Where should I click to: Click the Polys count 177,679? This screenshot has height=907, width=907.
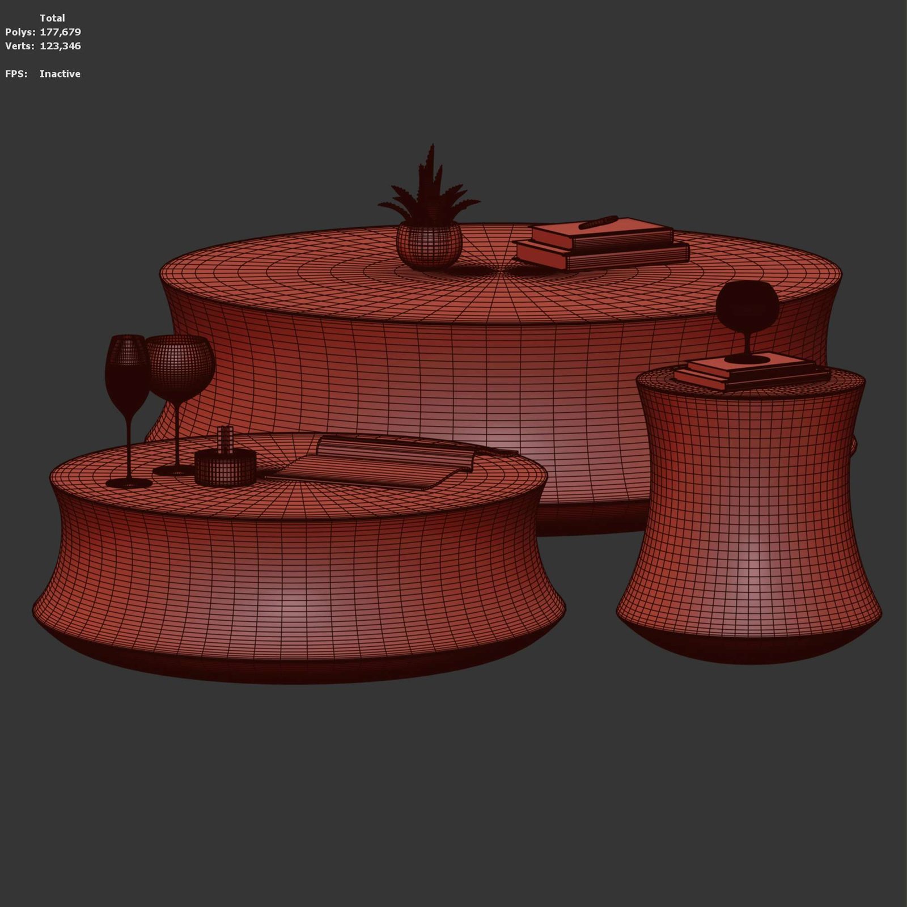[60, 32]
